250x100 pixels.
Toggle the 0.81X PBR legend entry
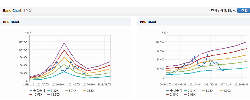coord(190,91)
